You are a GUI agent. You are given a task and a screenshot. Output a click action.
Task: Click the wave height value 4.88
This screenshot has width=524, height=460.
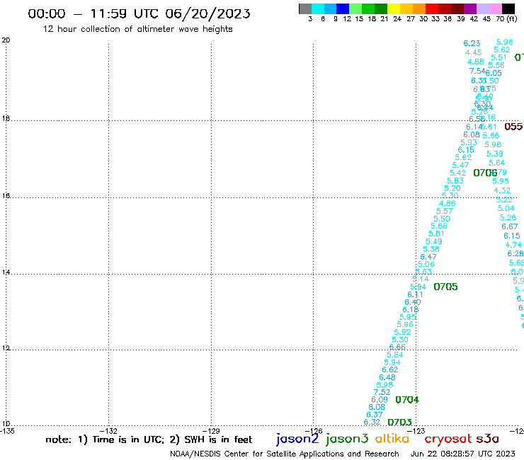click(x=476, y=62)
